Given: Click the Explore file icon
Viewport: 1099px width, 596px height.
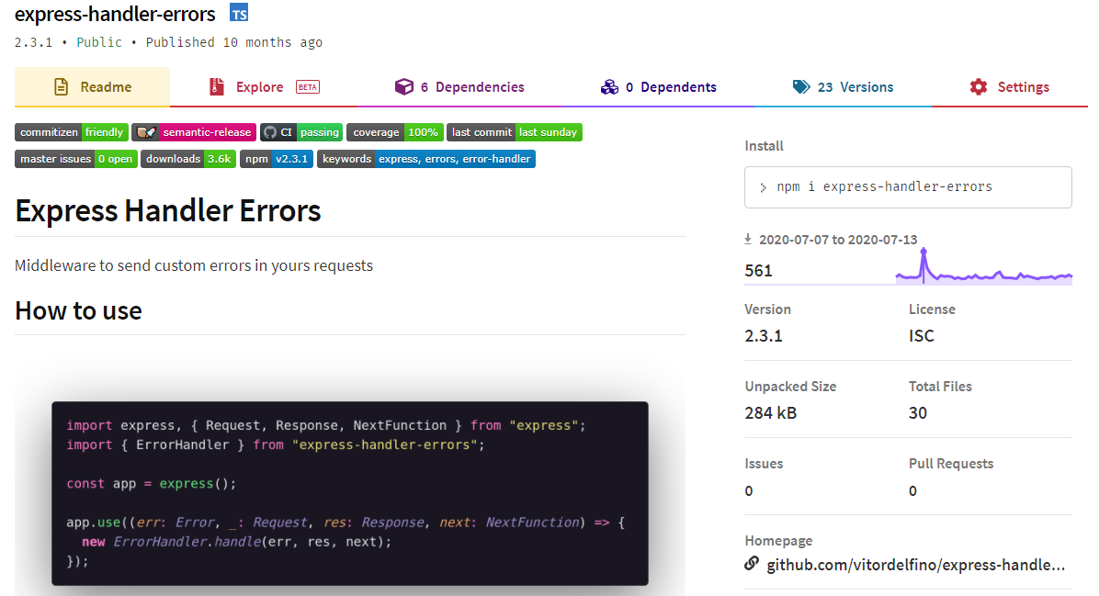Looking at the screenshot, I should click(x=217, y=87).
